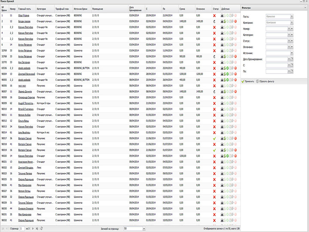Sort by the Сумма column header
Screen dimensions: 309x232
(182, 8)
